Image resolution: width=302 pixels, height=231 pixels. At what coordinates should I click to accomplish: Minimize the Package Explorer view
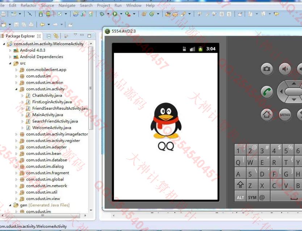click(x=82, y=35)
